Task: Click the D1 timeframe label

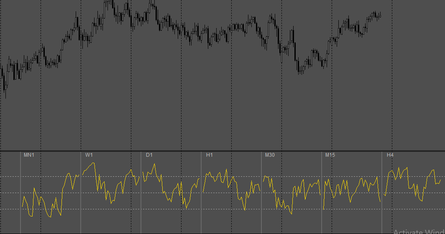Action: (149, 155)
